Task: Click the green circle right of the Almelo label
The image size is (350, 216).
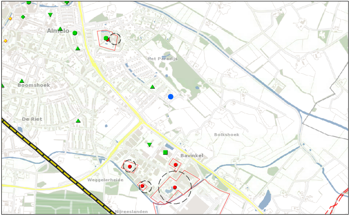Action: [x=75, y=33]
